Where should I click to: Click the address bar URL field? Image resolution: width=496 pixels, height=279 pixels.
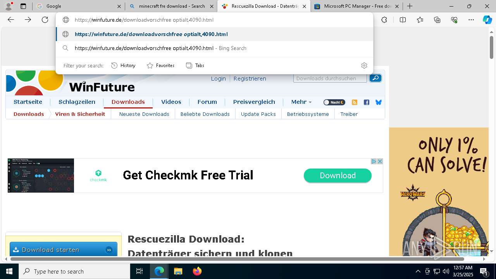[215, 20]
